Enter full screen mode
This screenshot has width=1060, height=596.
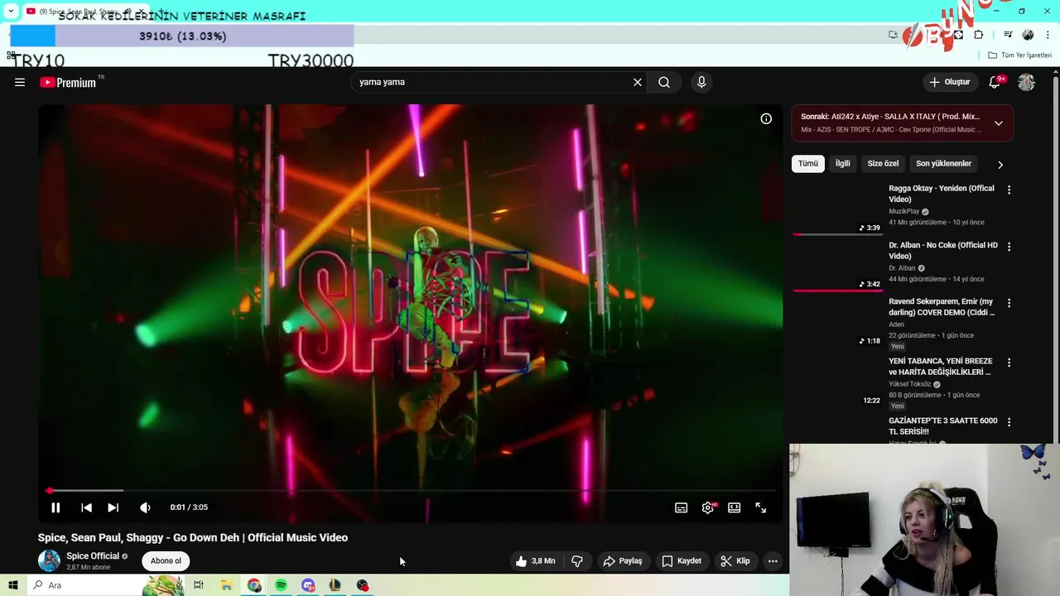(761, 507)
